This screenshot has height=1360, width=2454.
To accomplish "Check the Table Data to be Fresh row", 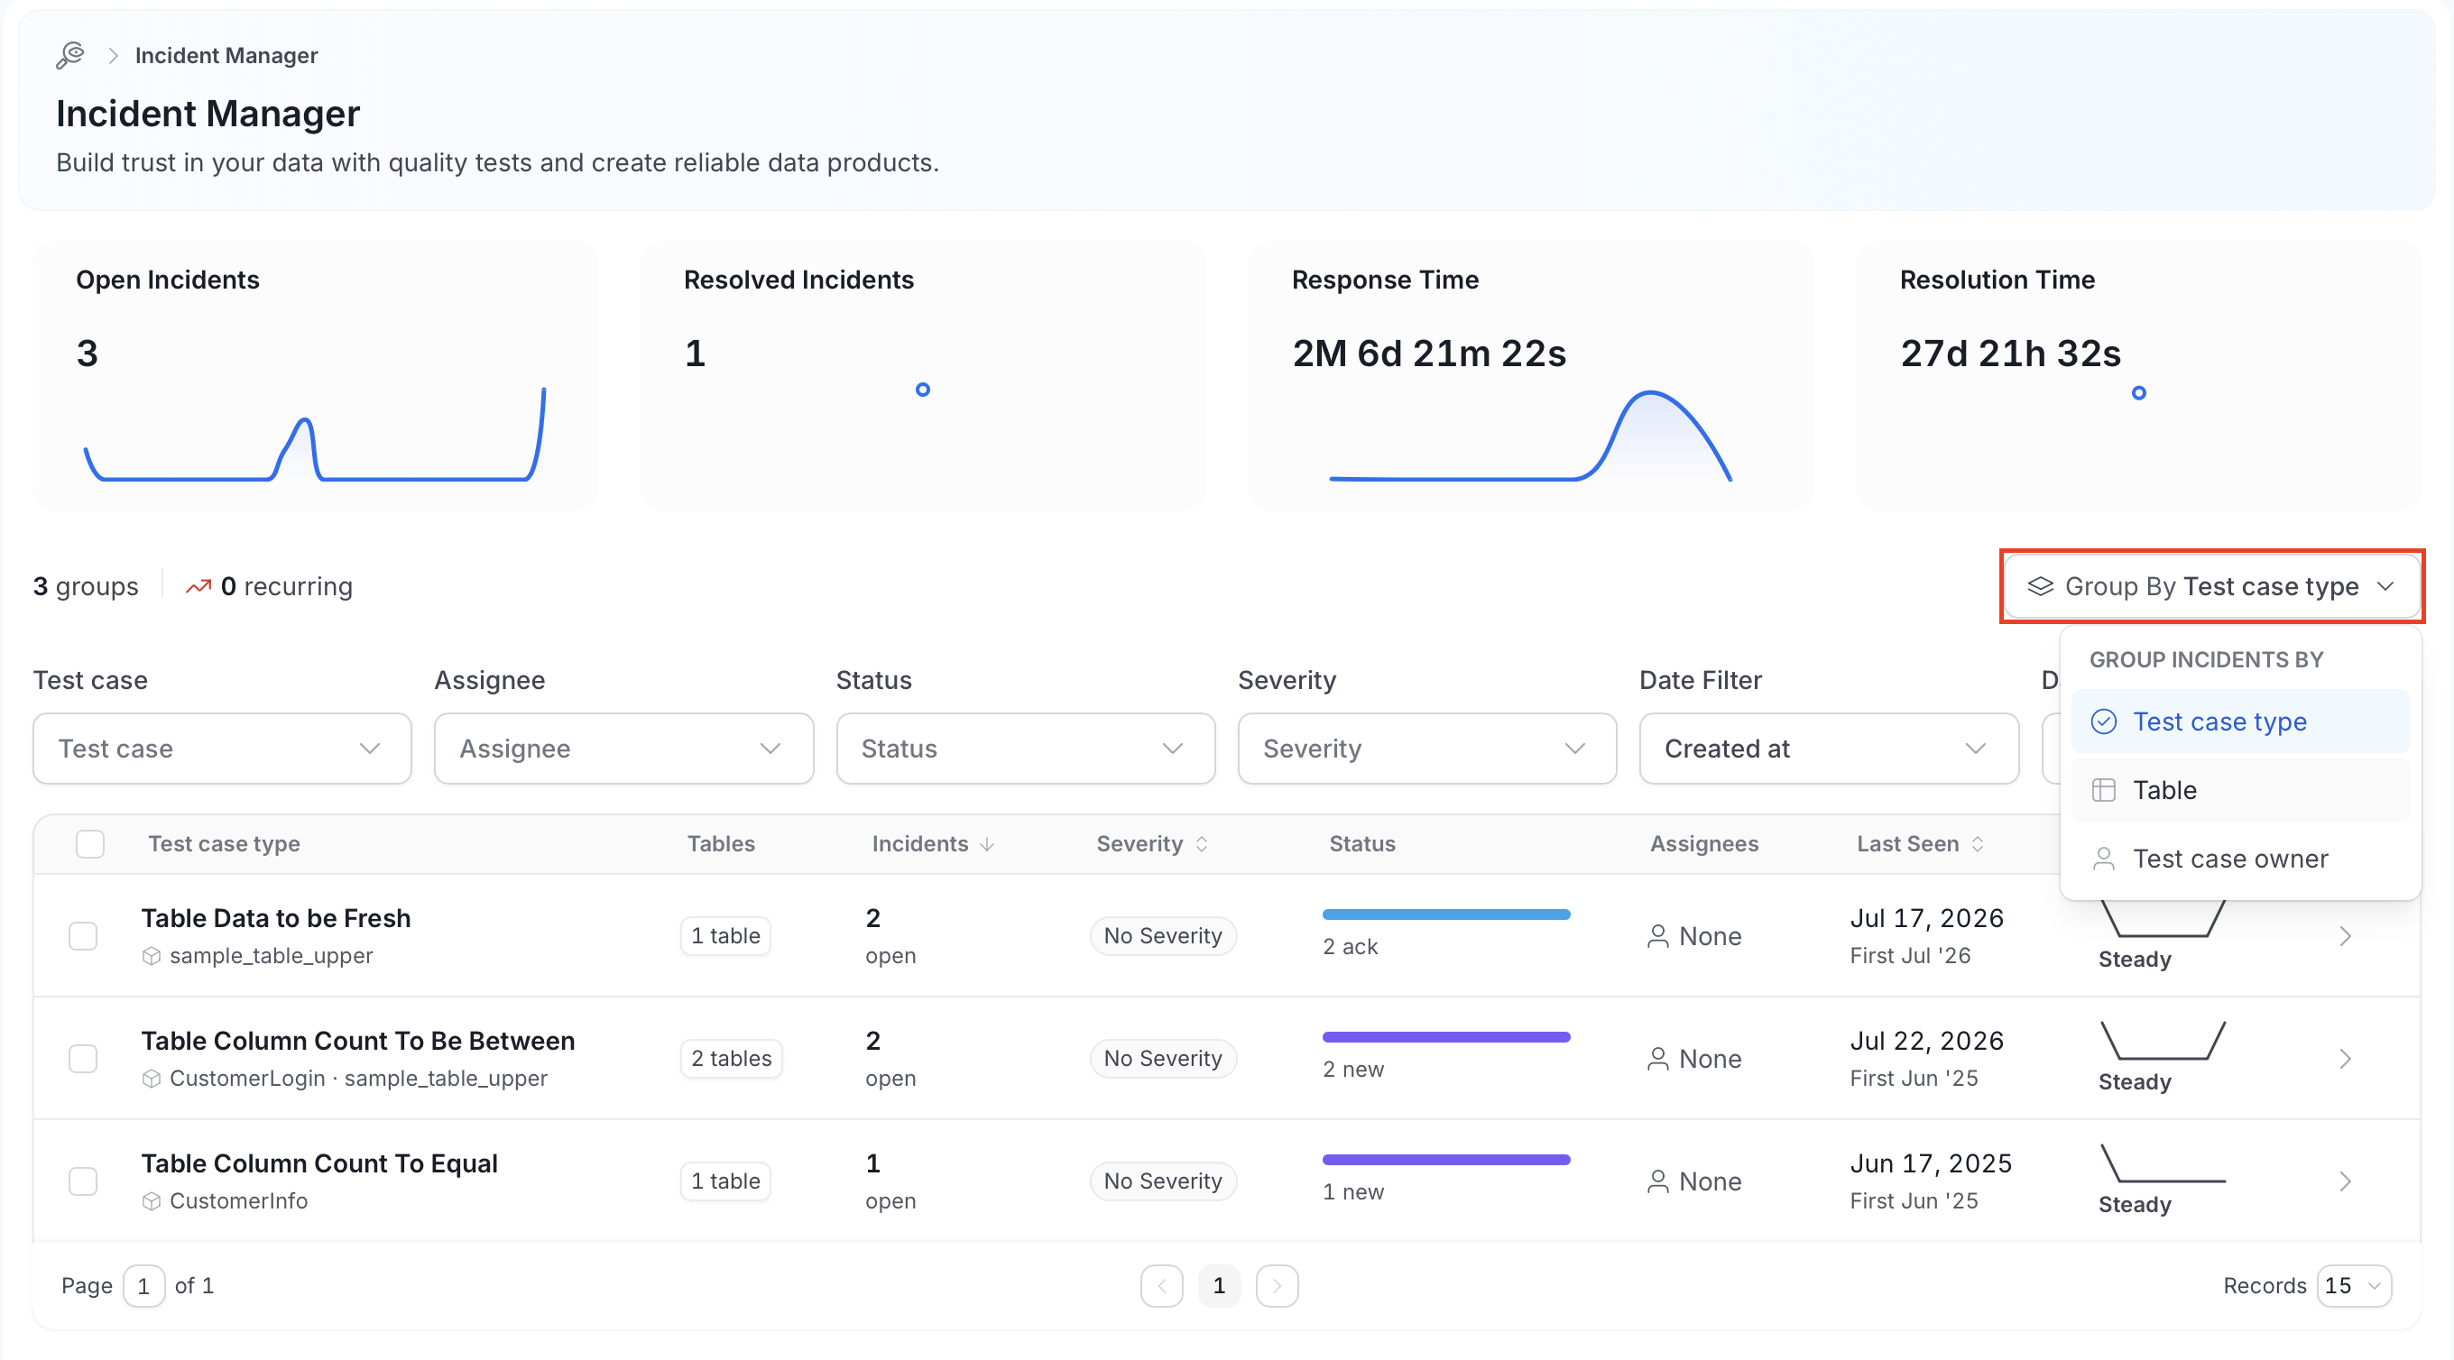I will coord(83,936).
